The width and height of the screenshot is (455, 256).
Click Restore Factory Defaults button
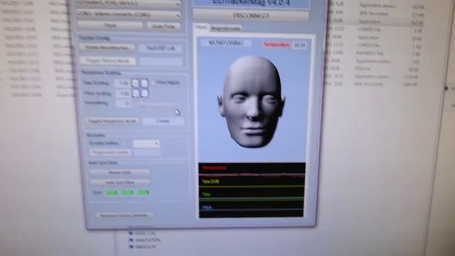click(124, 215)
